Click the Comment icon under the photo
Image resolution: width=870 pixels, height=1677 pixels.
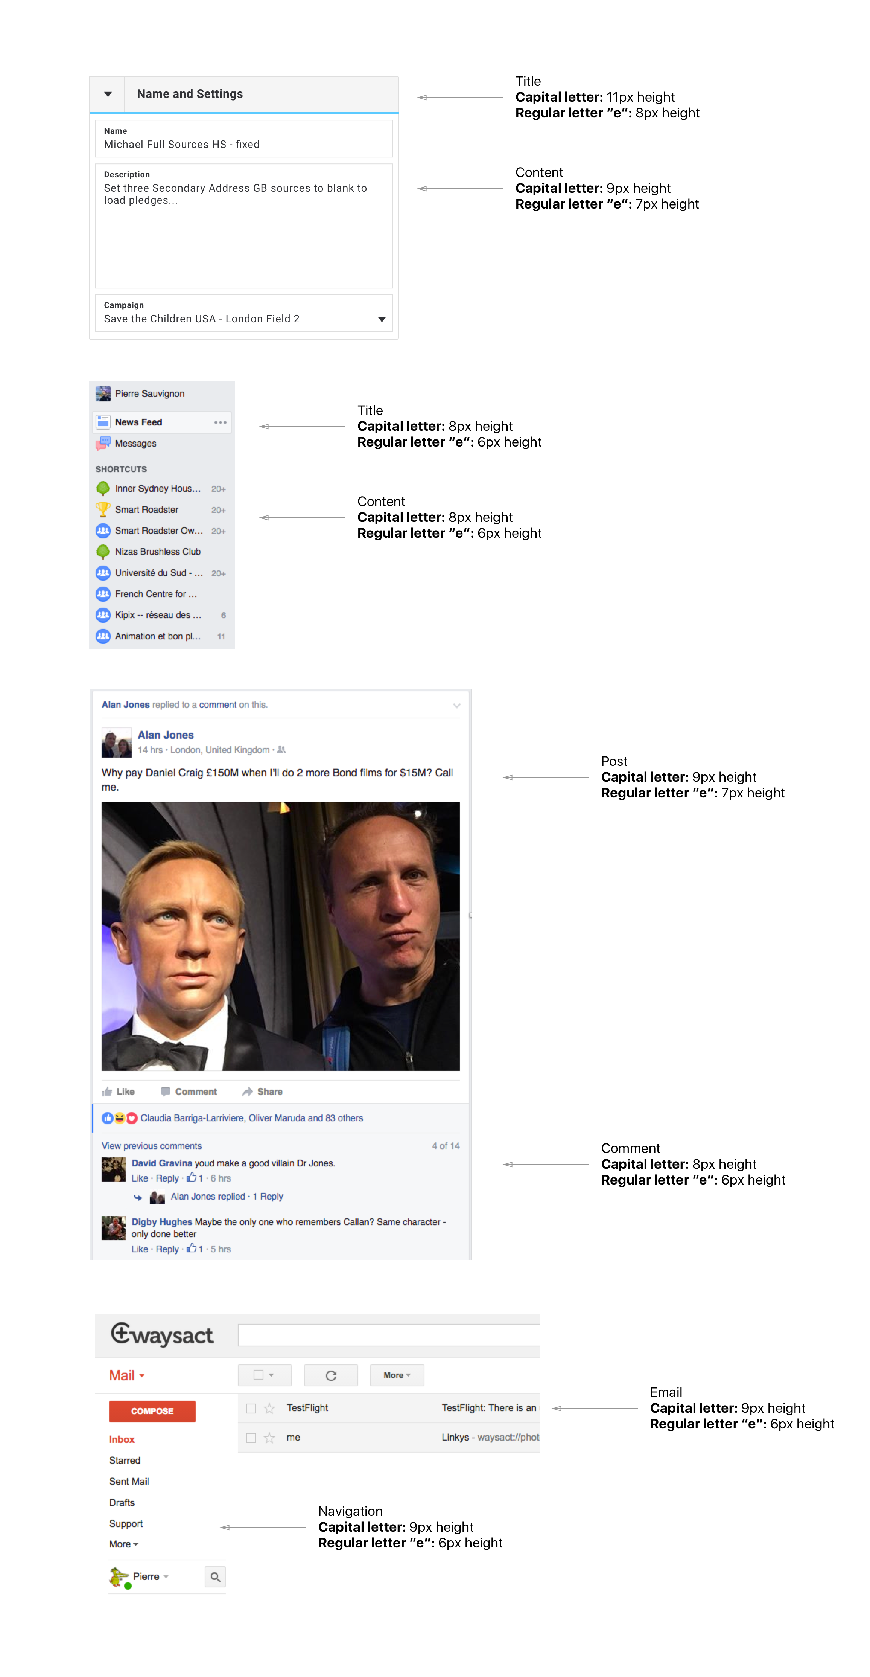point(165,1092)
